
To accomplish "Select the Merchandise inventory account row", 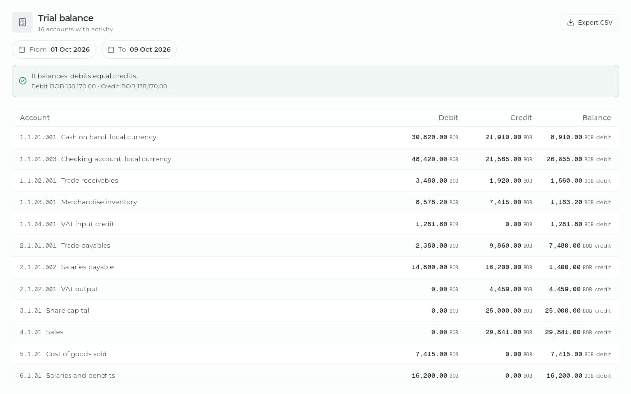I will tap(315, 202).
